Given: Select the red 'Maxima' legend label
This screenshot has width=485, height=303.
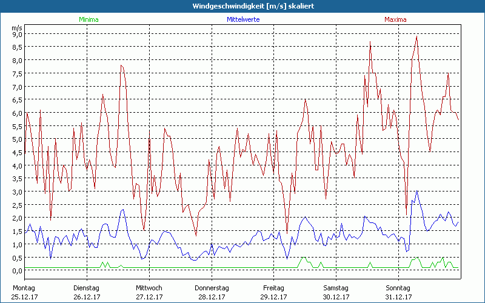Looking at the screenshot, I should tap(395, 19).
